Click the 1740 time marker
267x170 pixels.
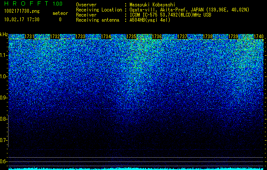pos(259,37)
